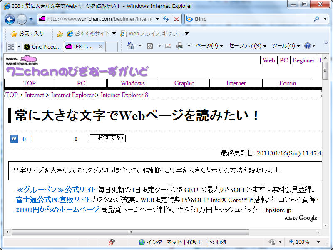Open the おすすめサイト suggested sites menu

(91, 34)
